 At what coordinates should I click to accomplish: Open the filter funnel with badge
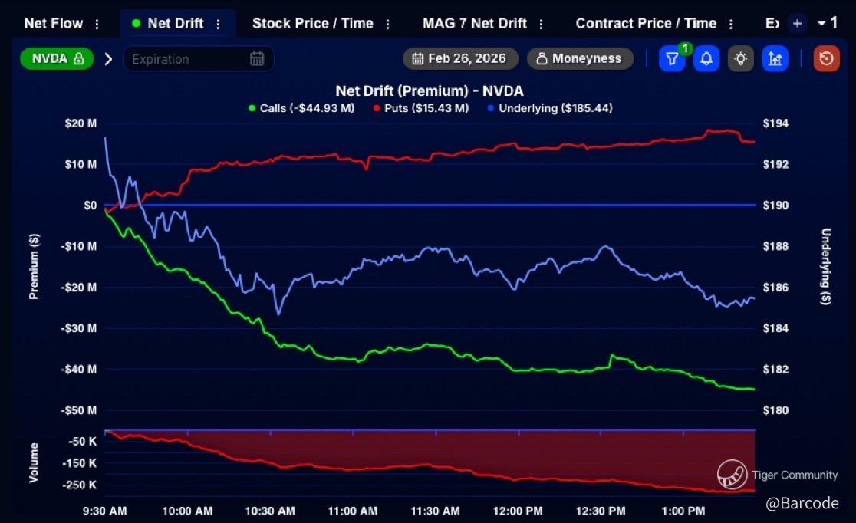click(672, 58)
